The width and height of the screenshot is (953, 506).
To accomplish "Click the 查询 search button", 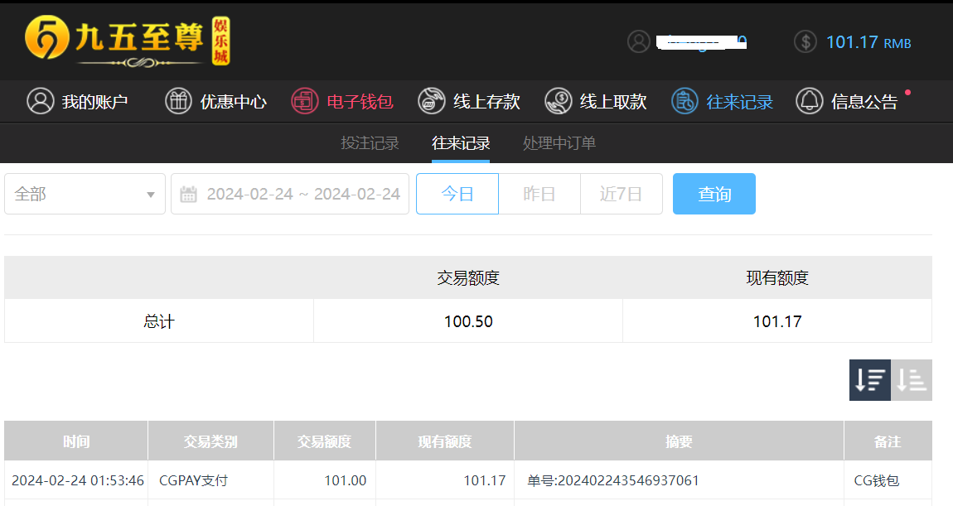I will (714, 194).
